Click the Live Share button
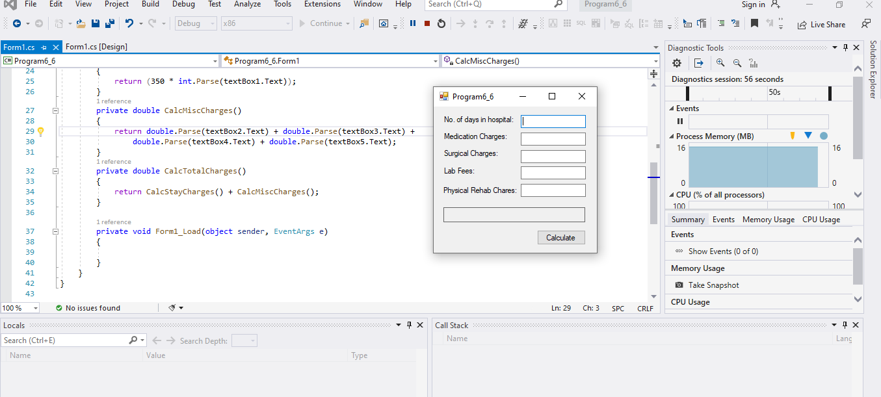Viewport: 881px width, 397px height. 821,25
